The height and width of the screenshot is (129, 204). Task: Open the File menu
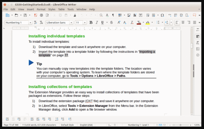pyautogui.click(x=6, y=9)
